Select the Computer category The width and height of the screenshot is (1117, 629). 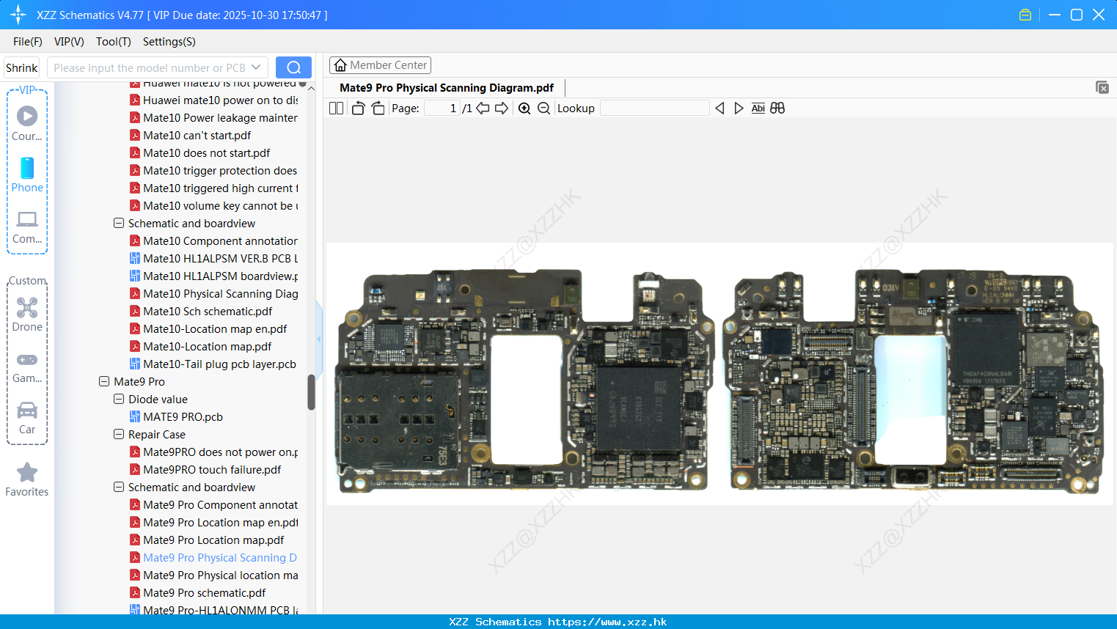click(x=27, y=227)
